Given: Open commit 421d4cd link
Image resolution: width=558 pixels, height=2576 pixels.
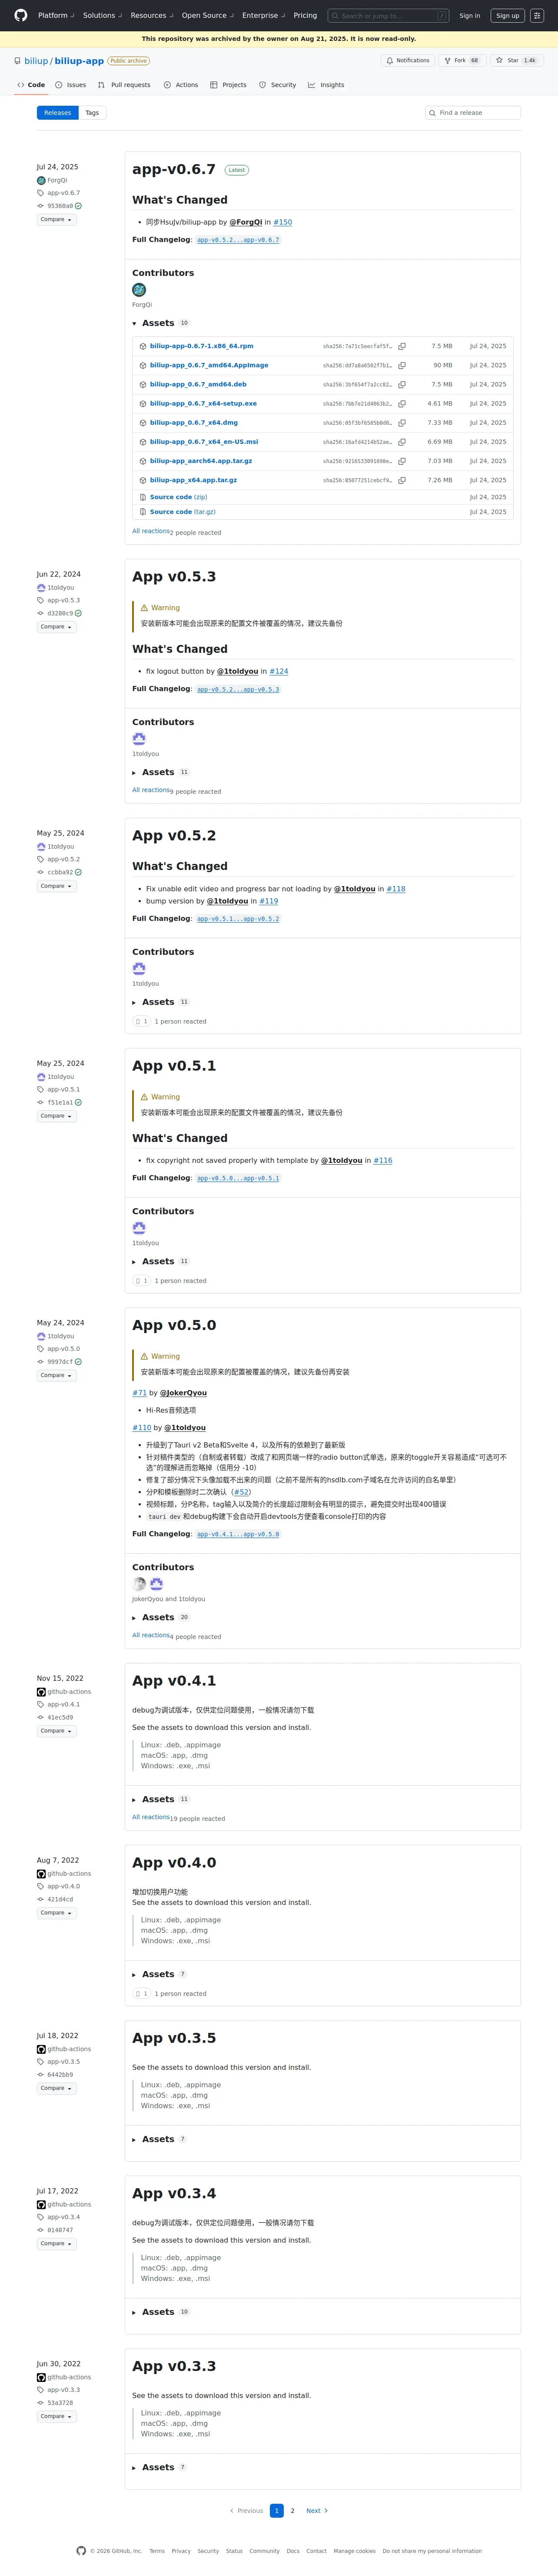Looking at the screenshot, I should pos(59,1899).
